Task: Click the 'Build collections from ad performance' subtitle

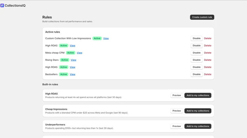Action: (x=67, y=21)
